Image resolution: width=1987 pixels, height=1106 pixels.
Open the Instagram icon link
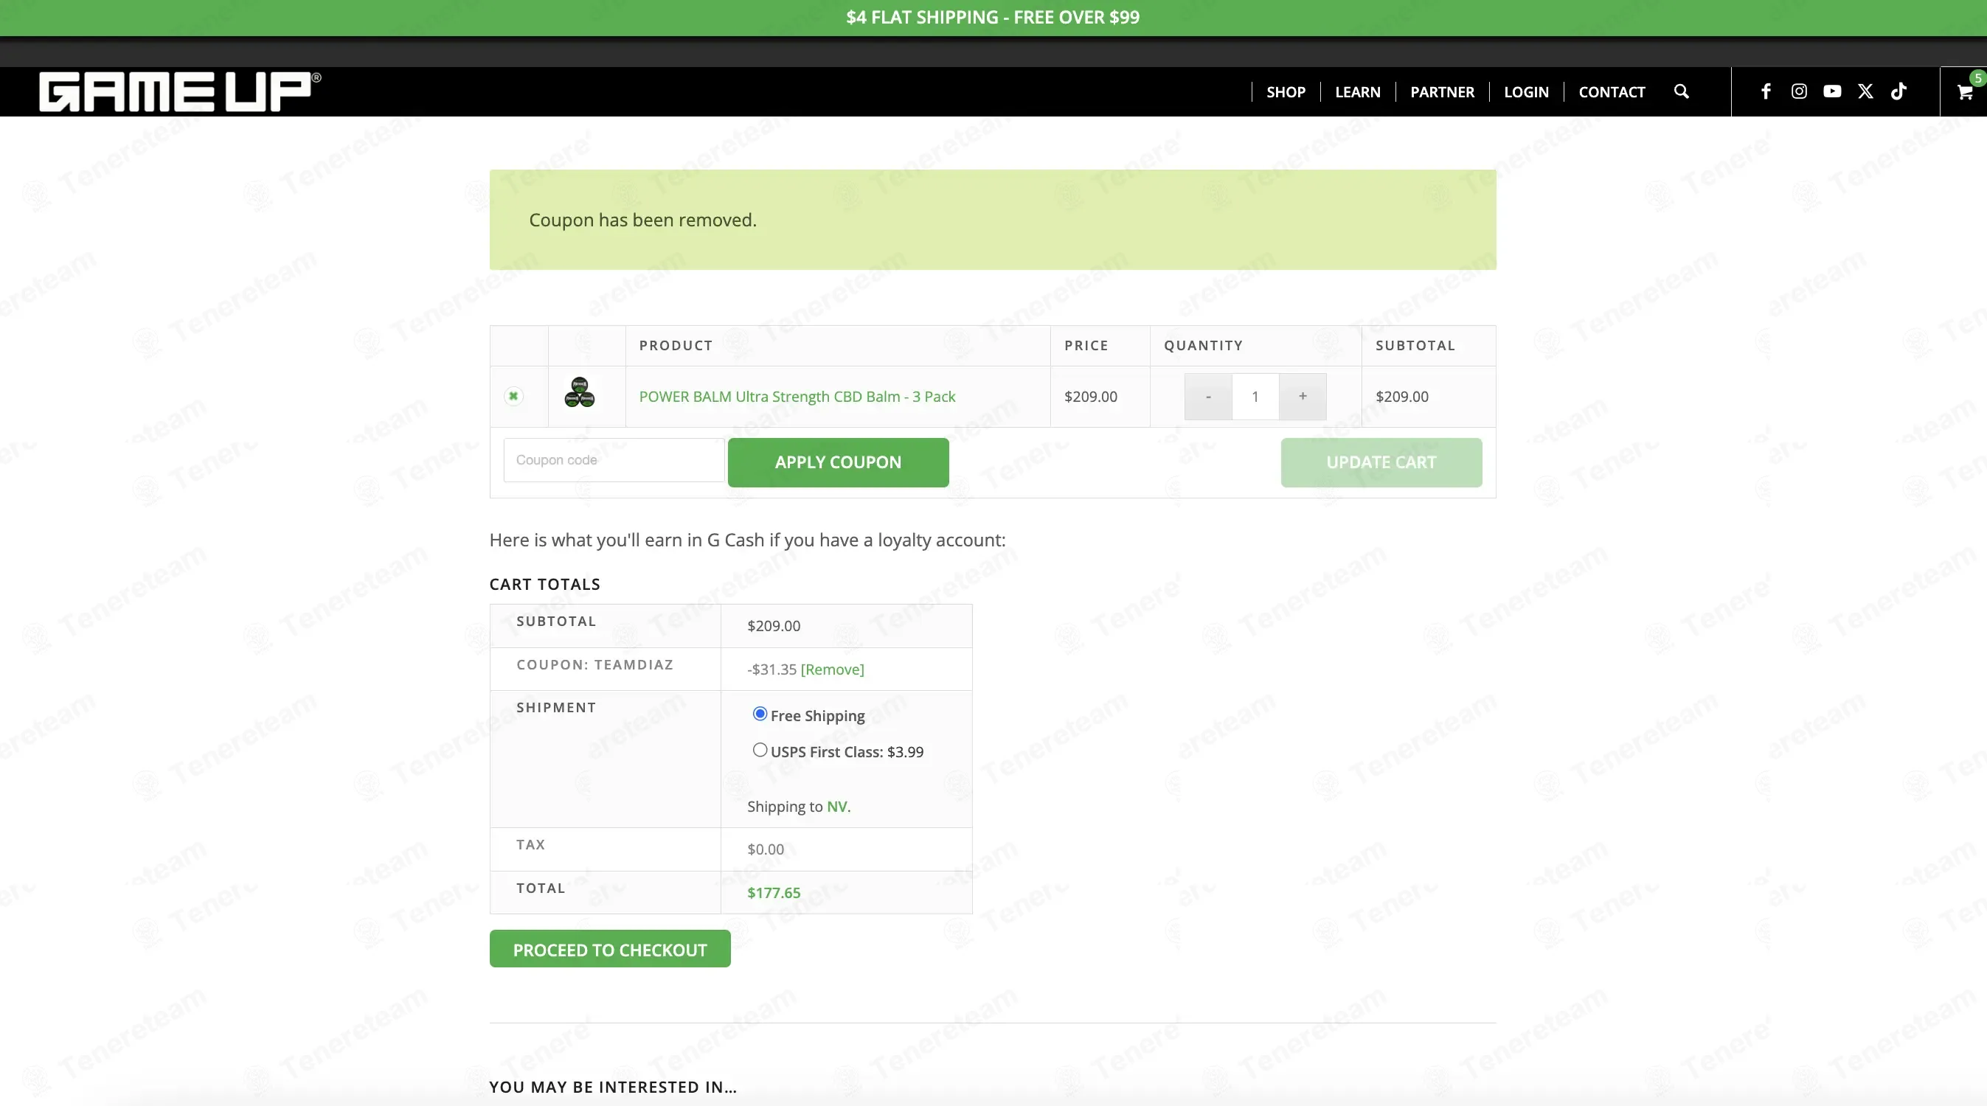[x=1799, y=91]
